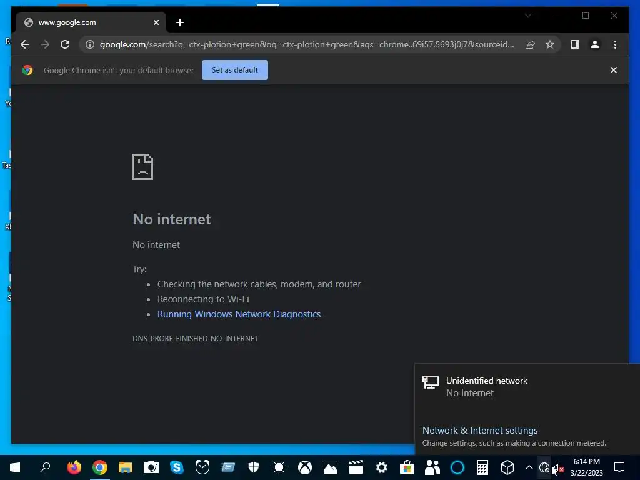Open the People taskbar icon
The image size is (640, 480).
(x=432, y=467)
